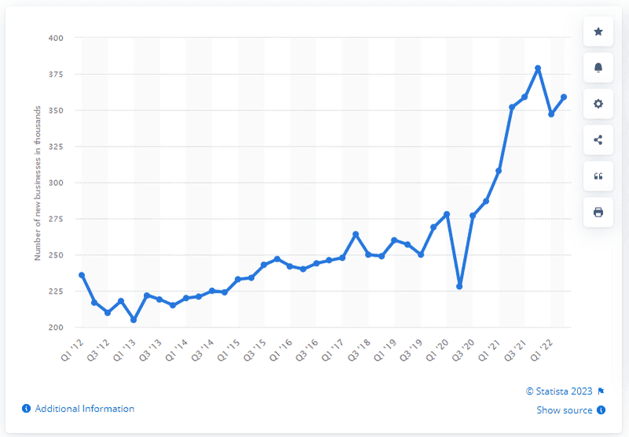The width and height of the screenshot is (629, 437).
Task: Click the share icon button
Action: point(598,140)
